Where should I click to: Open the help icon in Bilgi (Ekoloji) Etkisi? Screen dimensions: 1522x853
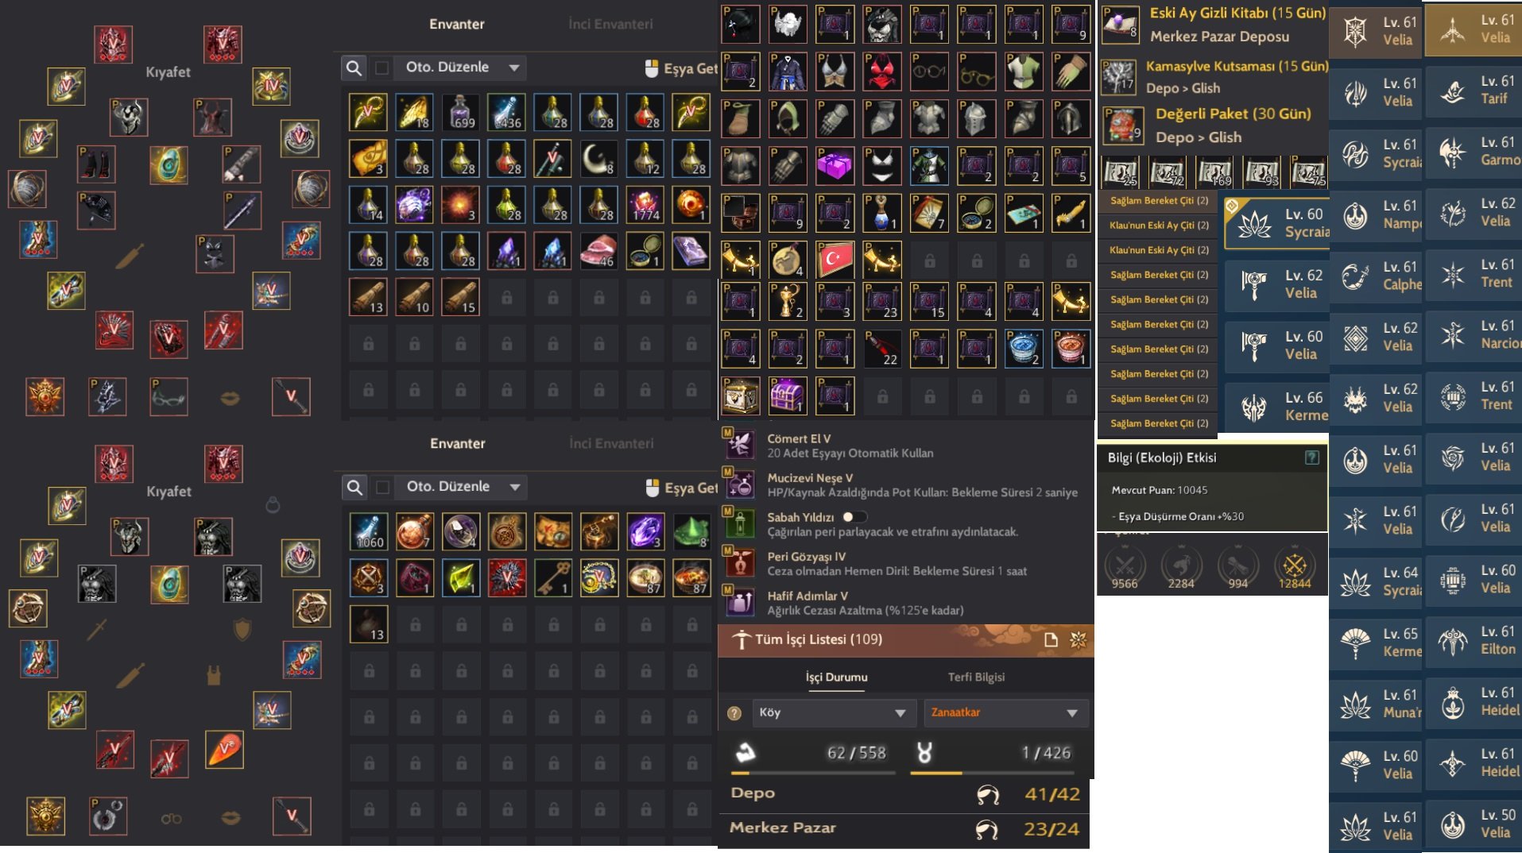(x=1311, y=457)
